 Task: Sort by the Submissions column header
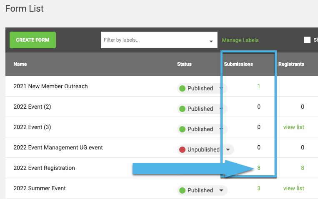[x=238, y=64]
